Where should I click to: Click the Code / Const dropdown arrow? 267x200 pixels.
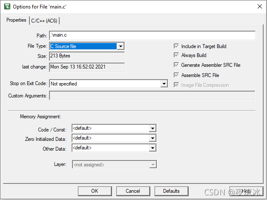152,128
